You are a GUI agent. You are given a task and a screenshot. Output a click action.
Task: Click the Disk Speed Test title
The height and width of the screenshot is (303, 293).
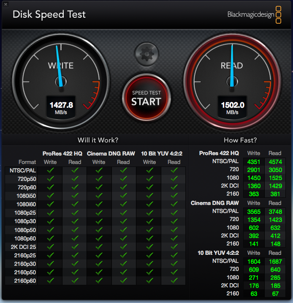[x=49, y=15]
